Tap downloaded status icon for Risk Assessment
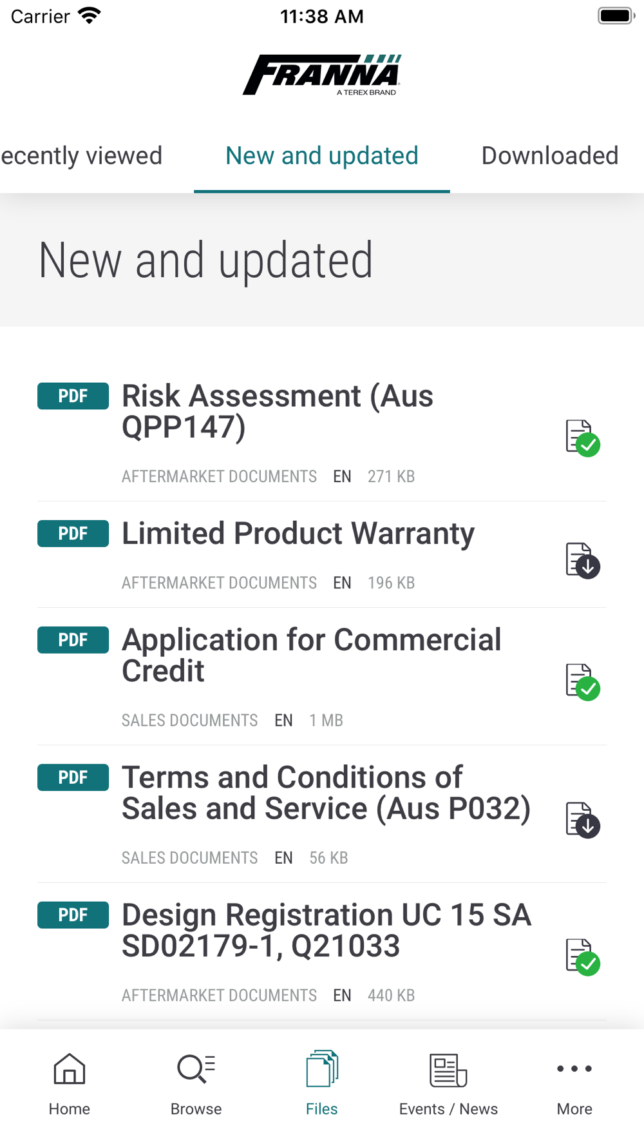 (x=583, y=438)
